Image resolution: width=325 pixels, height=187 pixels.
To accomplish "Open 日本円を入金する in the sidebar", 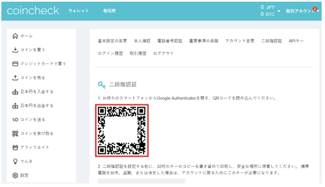I will point(37,92).
